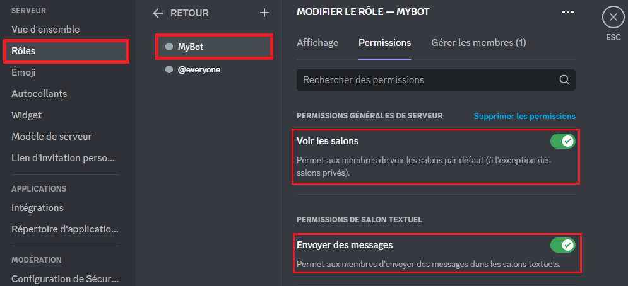This screenshot has height=286, width=628.
Task: Open the Gérer les membres tab
Action: tap(478, 43)
